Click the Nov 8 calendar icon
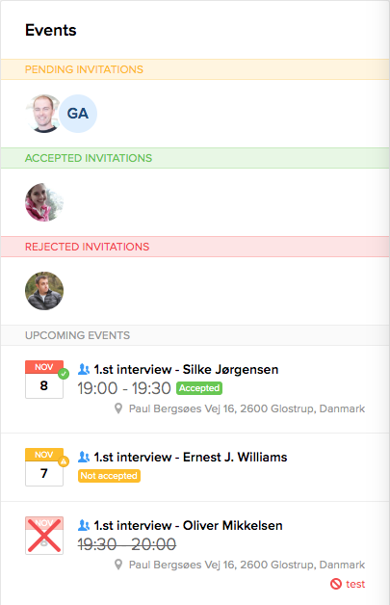Image resolution: width=390 pixels, height=605 pixels. click(x=44, y=380)
